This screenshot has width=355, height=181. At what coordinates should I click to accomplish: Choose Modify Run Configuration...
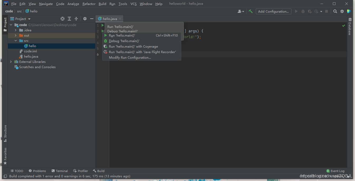tap(142, 57)
